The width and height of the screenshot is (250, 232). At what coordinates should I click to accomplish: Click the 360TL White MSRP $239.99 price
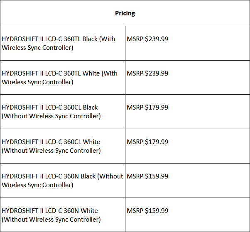point(147,73)
